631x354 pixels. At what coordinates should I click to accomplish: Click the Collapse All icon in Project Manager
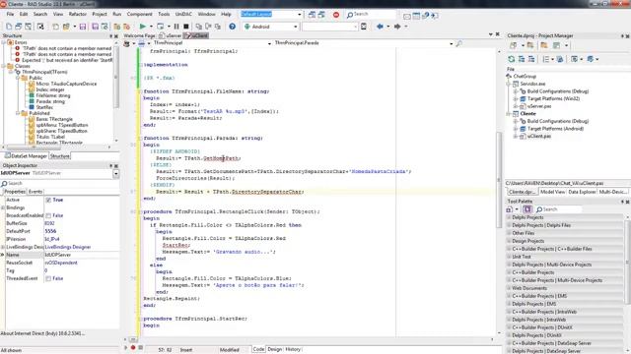[531, 59]
